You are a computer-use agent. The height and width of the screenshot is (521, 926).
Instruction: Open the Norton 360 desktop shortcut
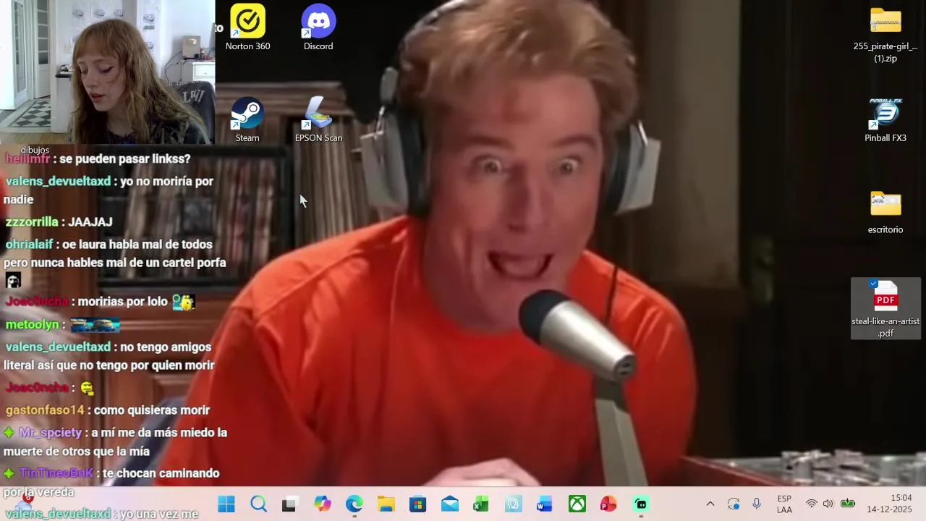(247, 27)
